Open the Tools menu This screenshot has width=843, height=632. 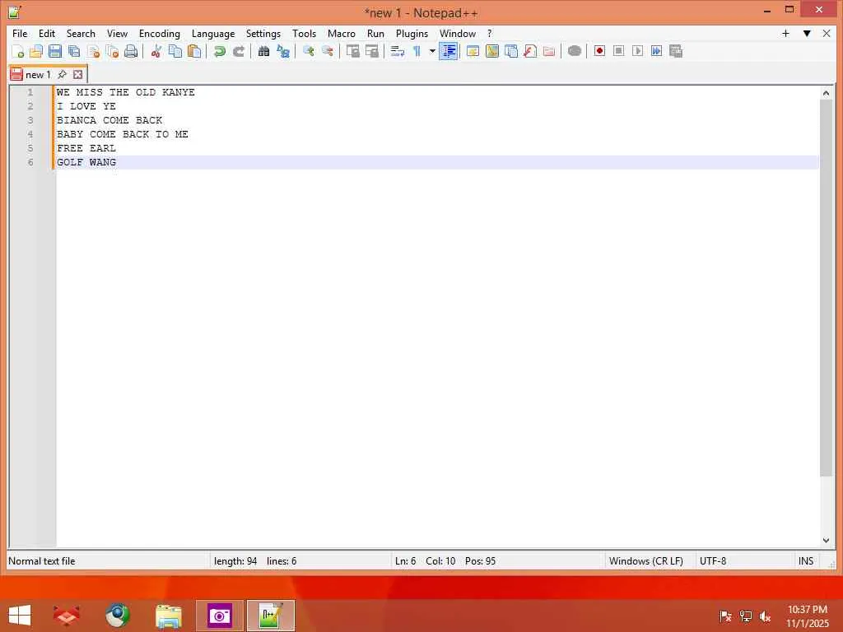[x=305, y=33]
